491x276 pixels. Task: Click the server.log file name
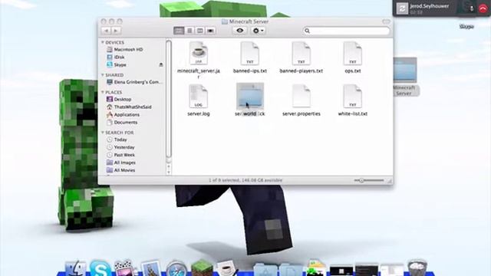coord(199,114)
